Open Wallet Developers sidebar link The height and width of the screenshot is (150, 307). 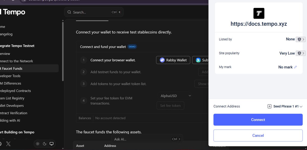click(12, 105)
